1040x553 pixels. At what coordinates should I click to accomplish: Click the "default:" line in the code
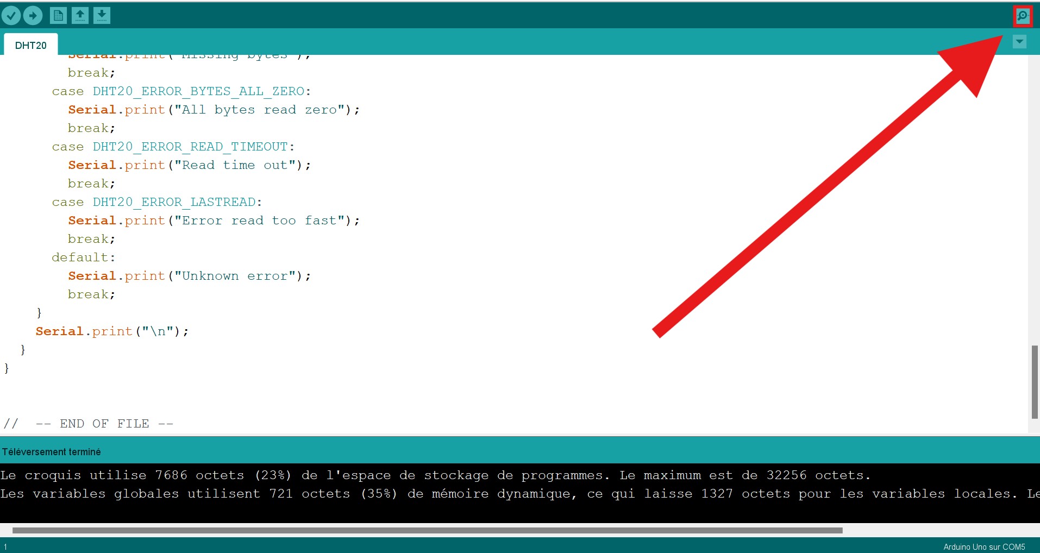click(84, 257)
